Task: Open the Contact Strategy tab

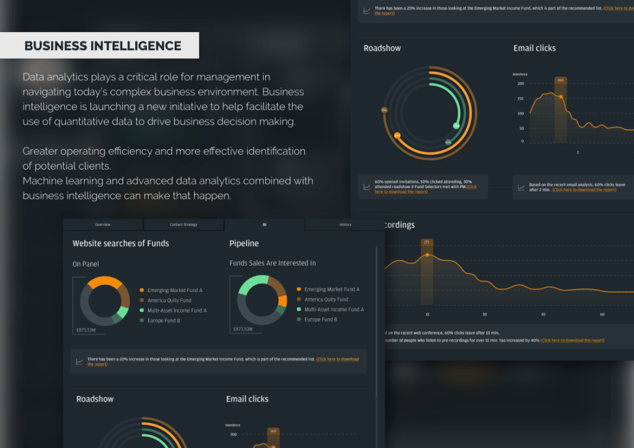Action: coord(183,225)
